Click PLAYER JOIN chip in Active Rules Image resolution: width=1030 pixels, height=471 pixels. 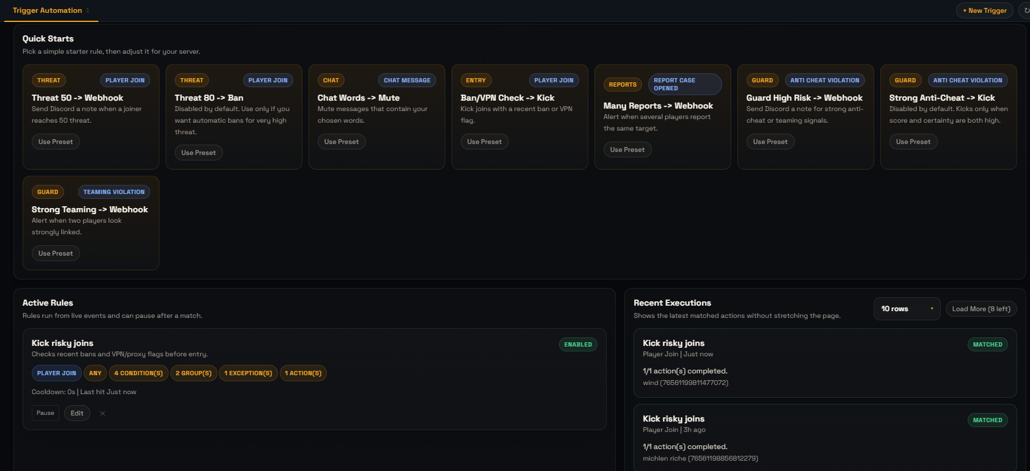(57, 373)
